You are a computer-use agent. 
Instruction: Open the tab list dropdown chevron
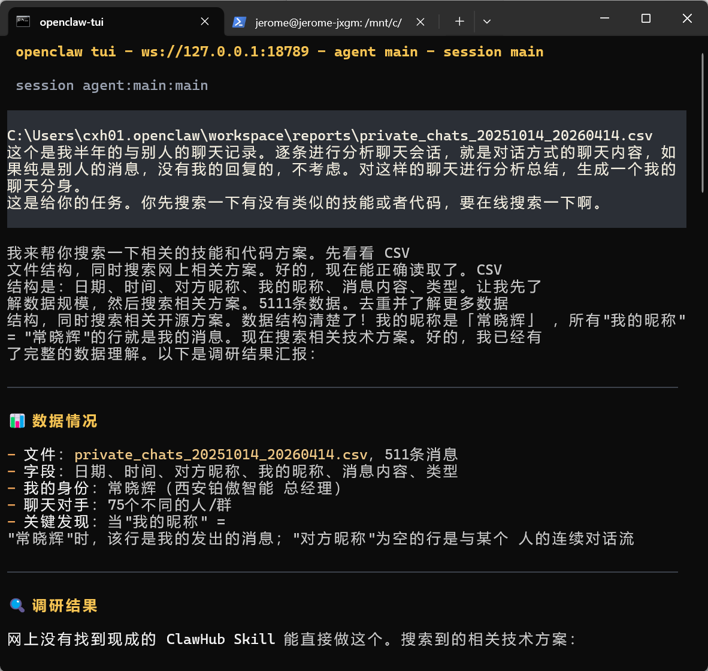486,22
